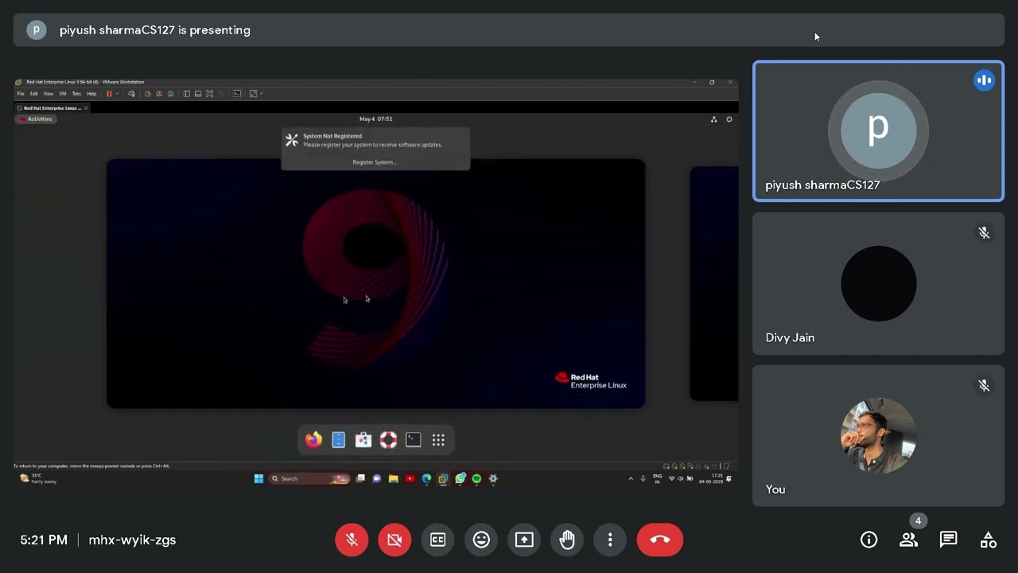
Task: Toggle closed captions (CC) button
Action: coord(438,540)
